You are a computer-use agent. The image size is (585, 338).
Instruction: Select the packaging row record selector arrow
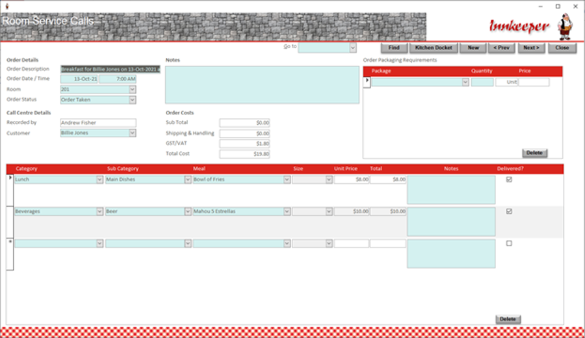[367, 82]
